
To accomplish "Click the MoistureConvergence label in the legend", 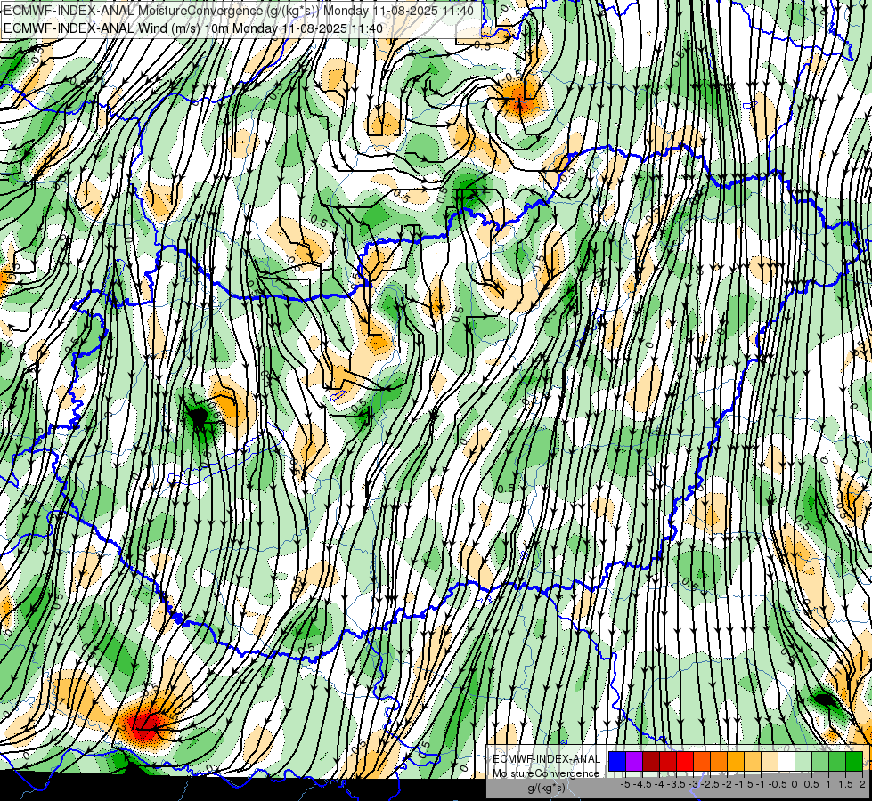I will 546,773.
